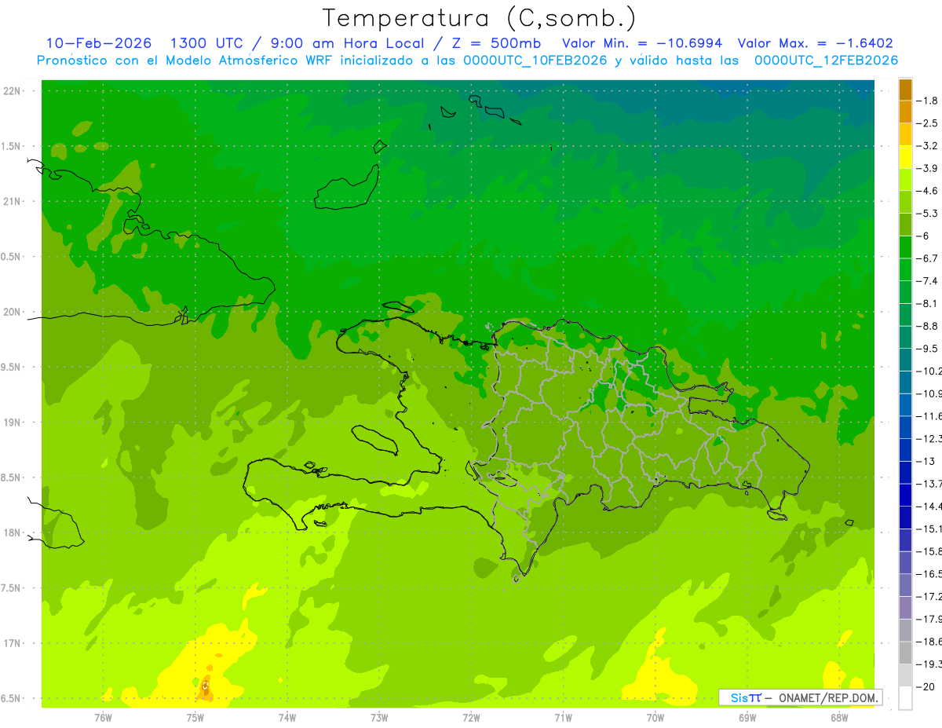Image resolution: width=942 pixels, height=728 pixels.
Task: Click the '18N' latitude axis label
Action: coord(13,533)
